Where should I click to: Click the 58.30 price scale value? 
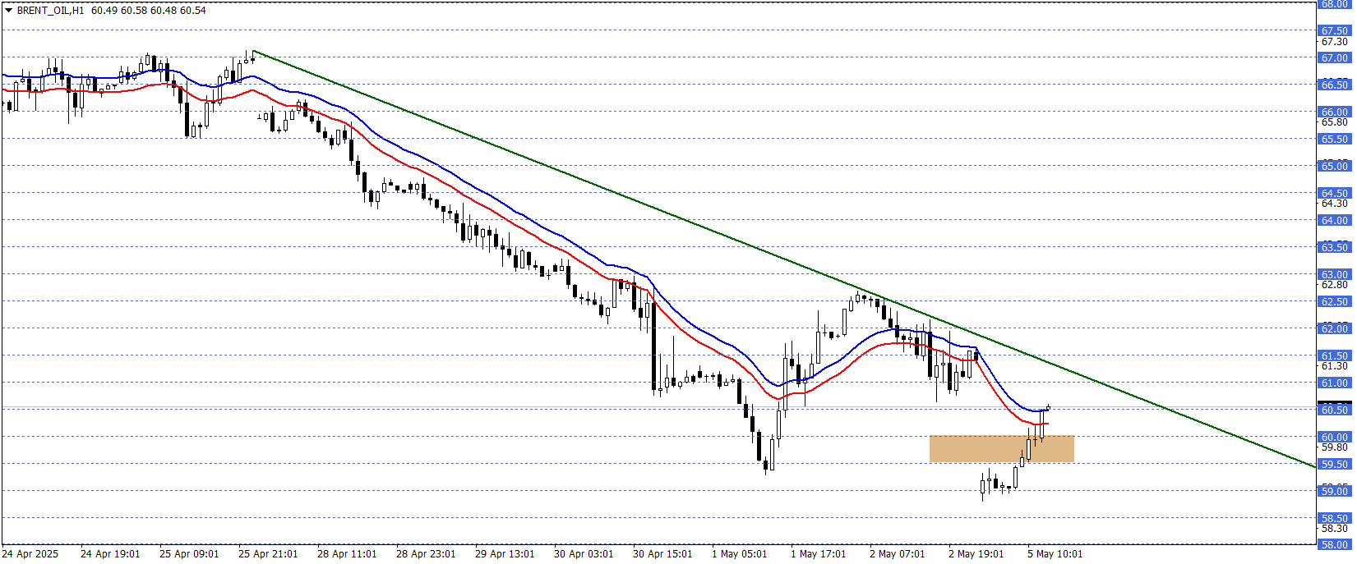[1334, 529]
